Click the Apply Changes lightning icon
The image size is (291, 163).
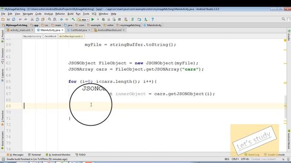[x=98, y=19]
